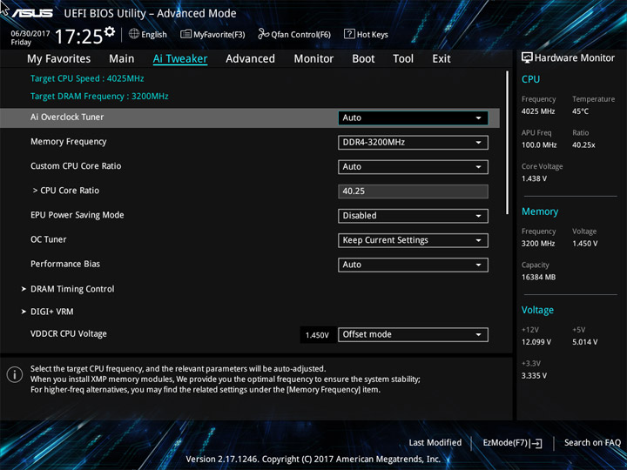Screen dimensions: 627x470
Task: Click the +3.3V 3.335 V reading
Action: tap(534, 376)
